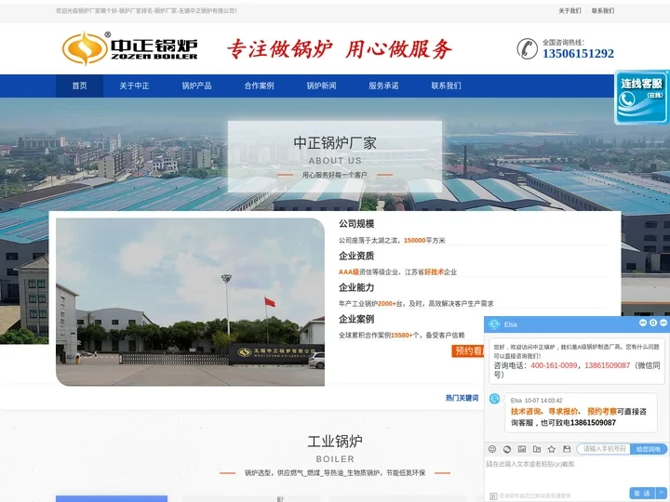Click the red 400-161-0099 phone number
Viewport: 670px width, 502px height.
point(554,365)
